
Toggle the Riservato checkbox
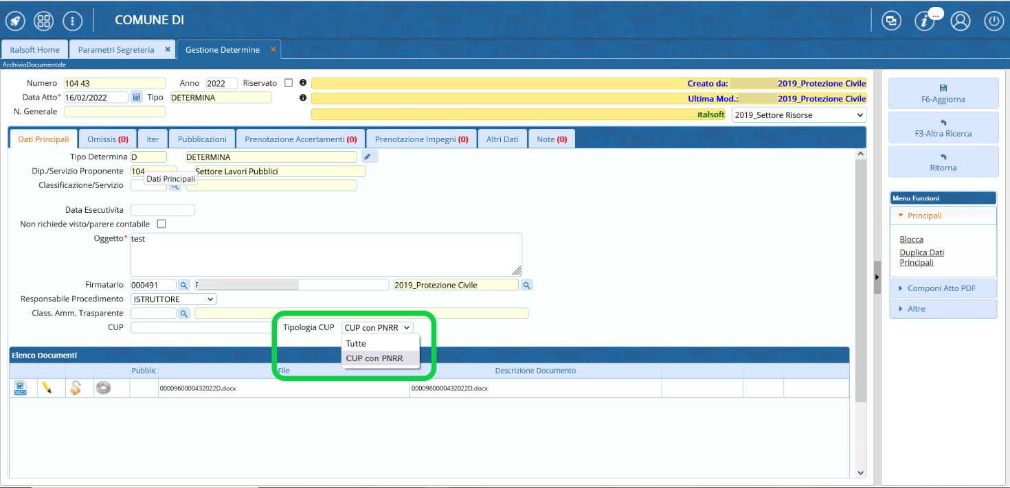coord(289,83)
